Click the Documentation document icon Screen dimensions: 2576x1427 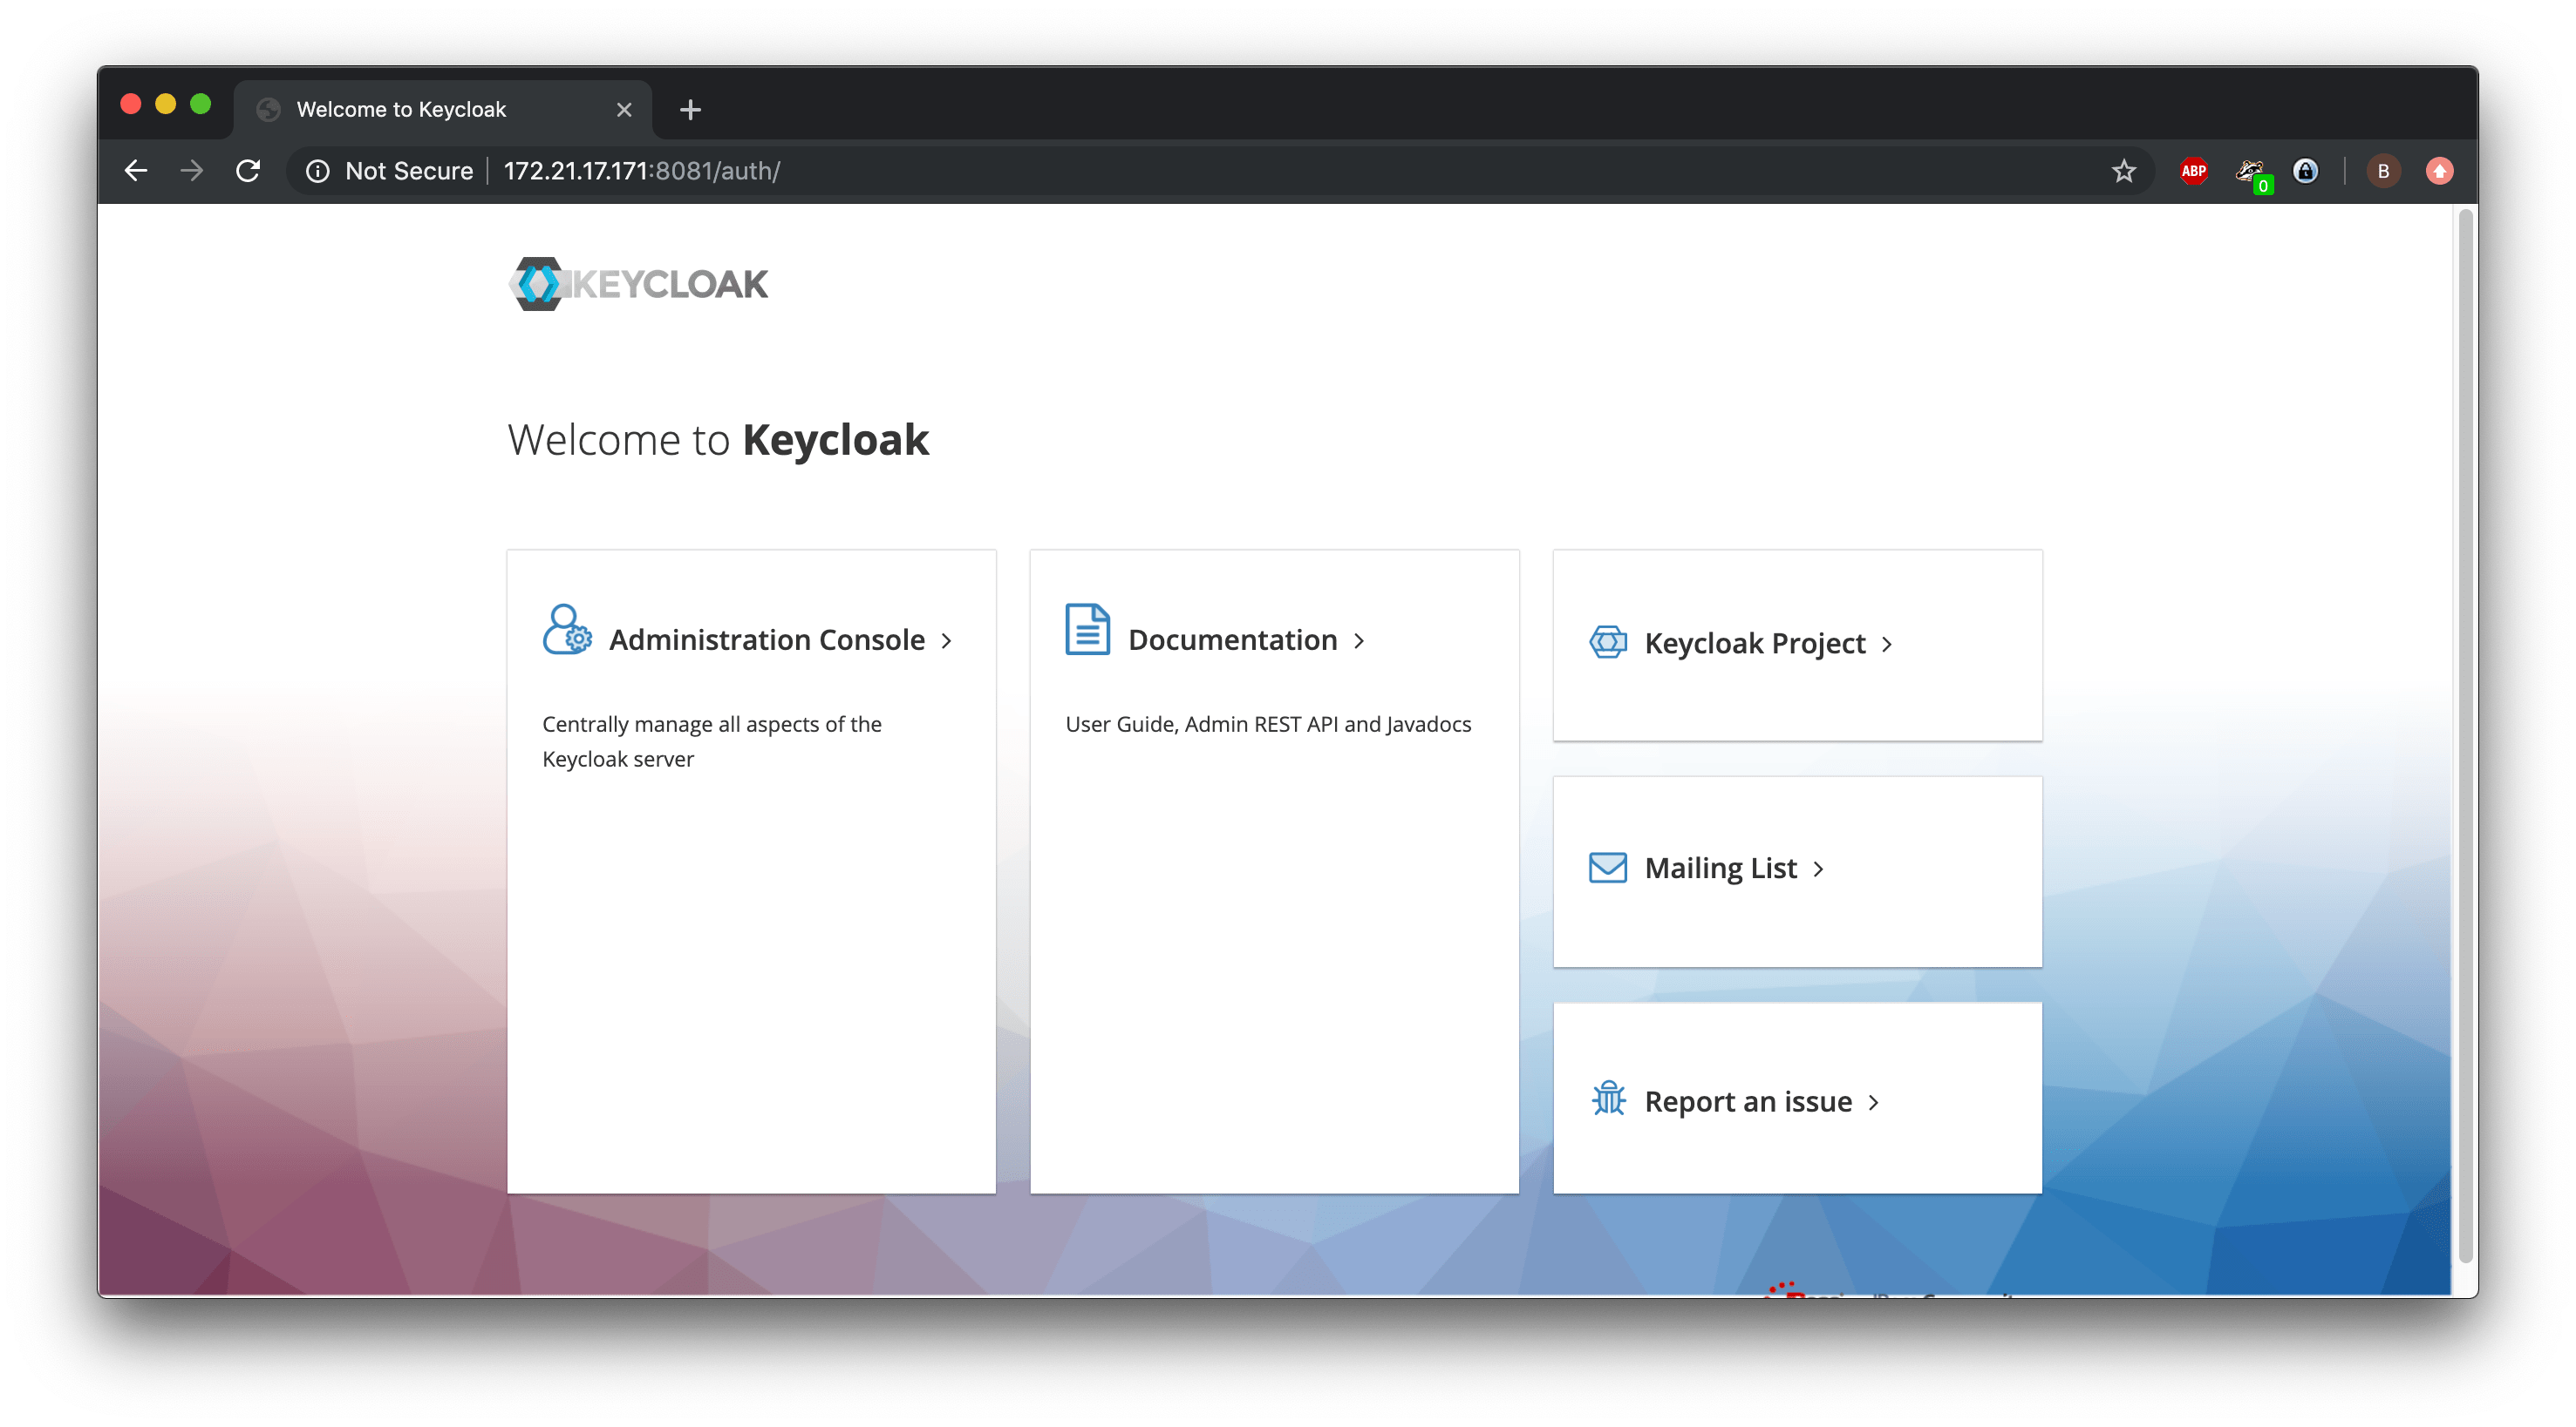coord(1087,630)
